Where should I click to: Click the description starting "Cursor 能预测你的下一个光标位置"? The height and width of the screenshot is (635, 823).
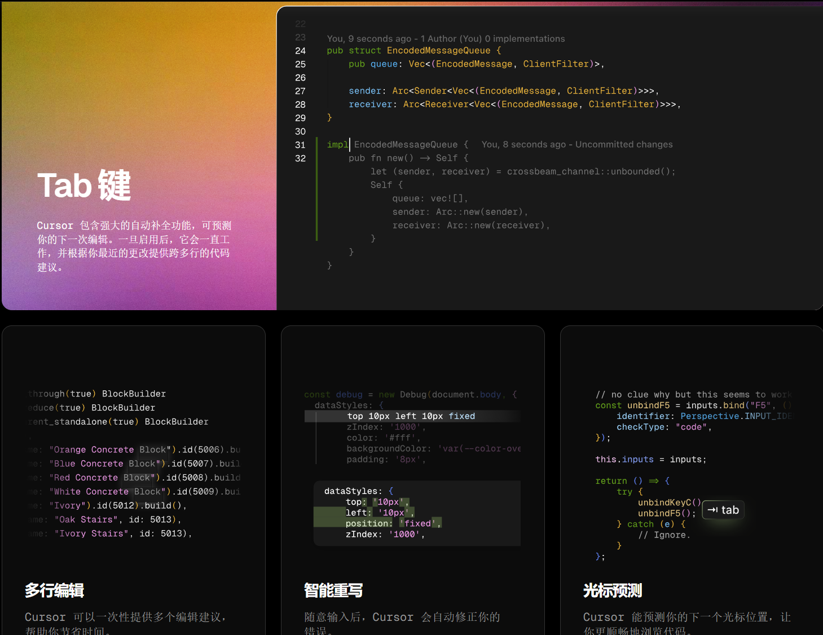[687, 624]
